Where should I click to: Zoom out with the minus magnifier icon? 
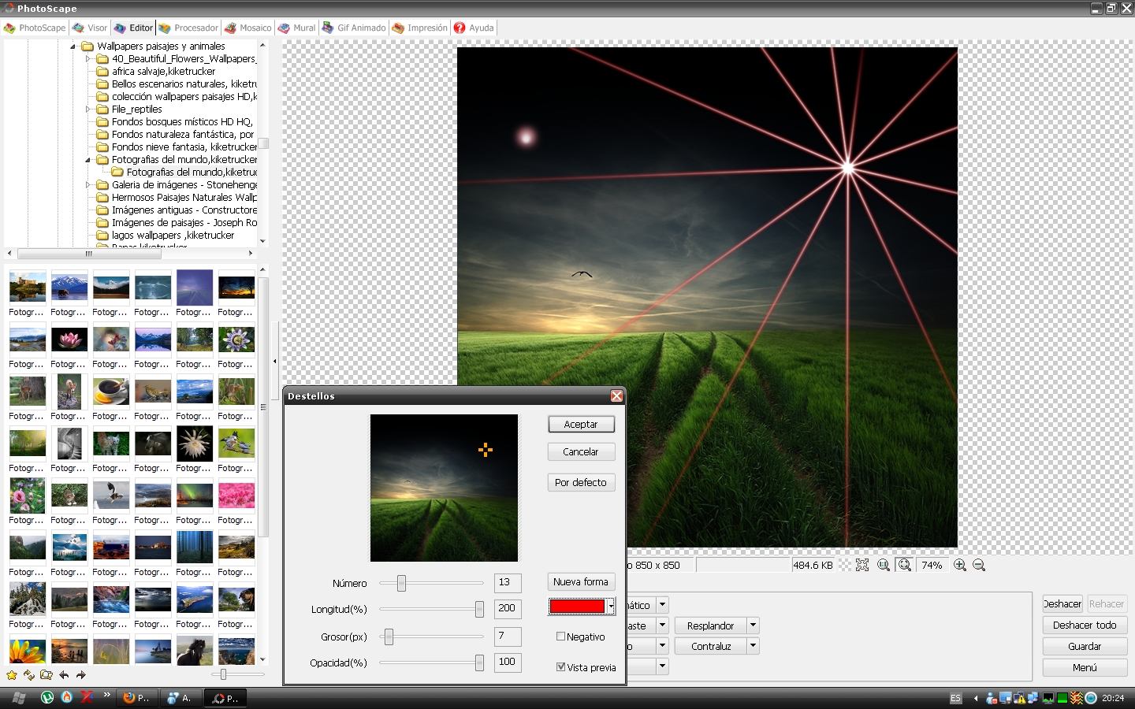click(979, 565)
